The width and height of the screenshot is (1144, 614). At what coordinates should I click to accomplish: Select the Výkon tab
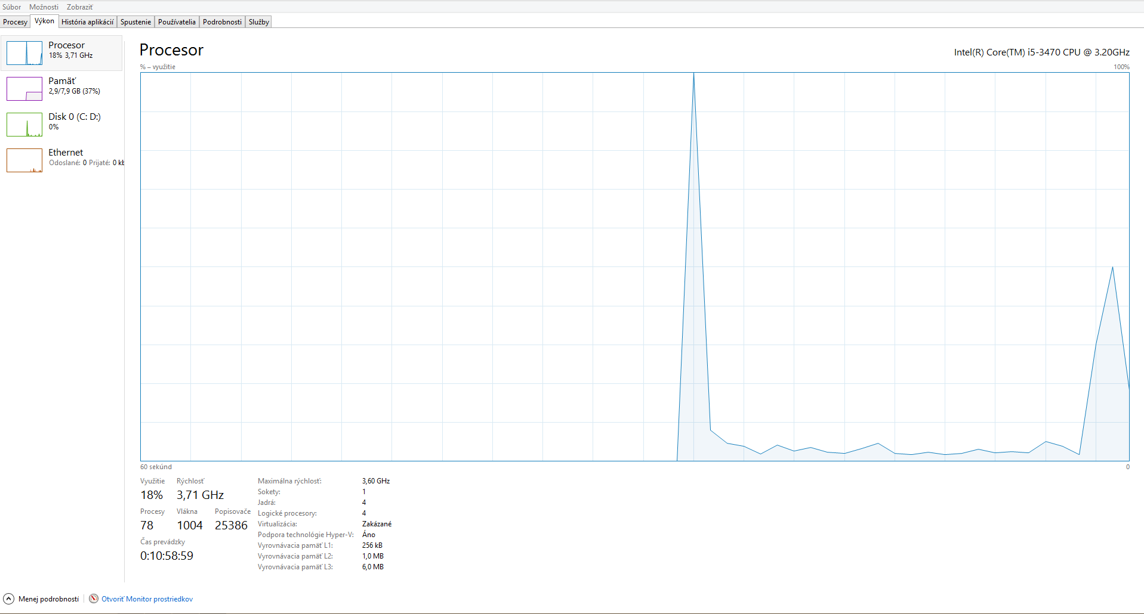pos(45,21)
